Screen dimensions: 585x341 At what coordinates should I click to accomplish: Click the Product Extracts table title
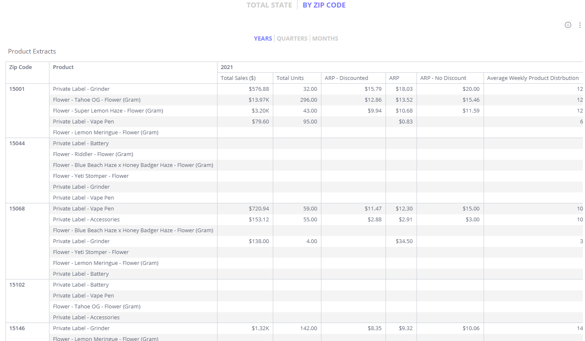pyautogui.click(x=32, y=51)
